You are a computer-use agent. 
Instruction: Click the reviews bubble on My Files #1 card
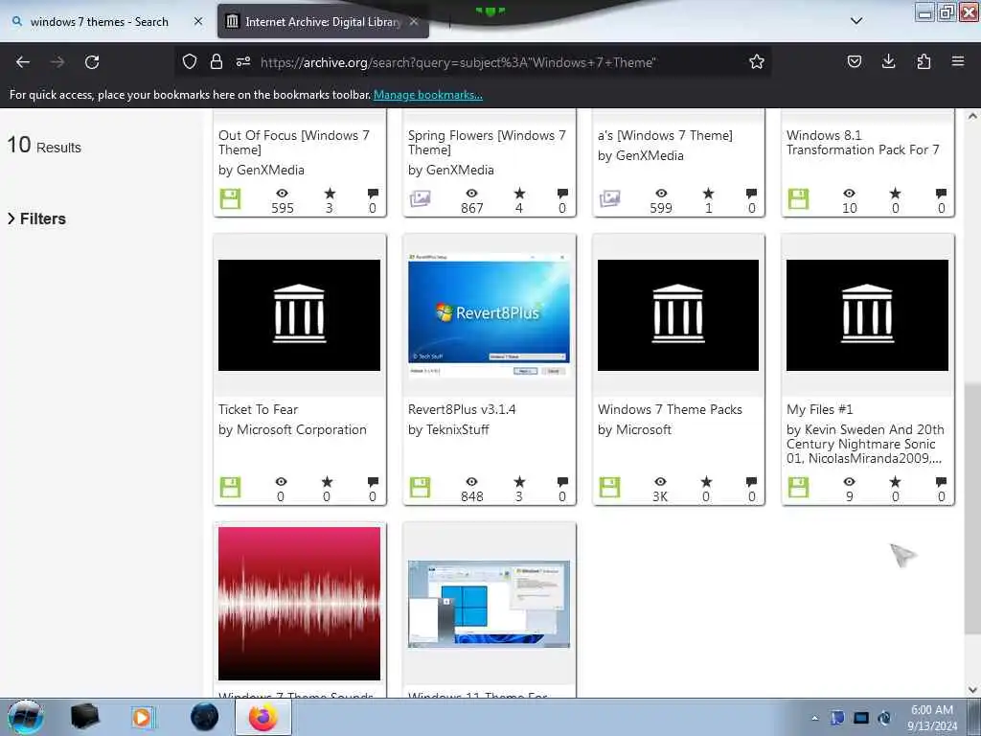tap(941, 481)
